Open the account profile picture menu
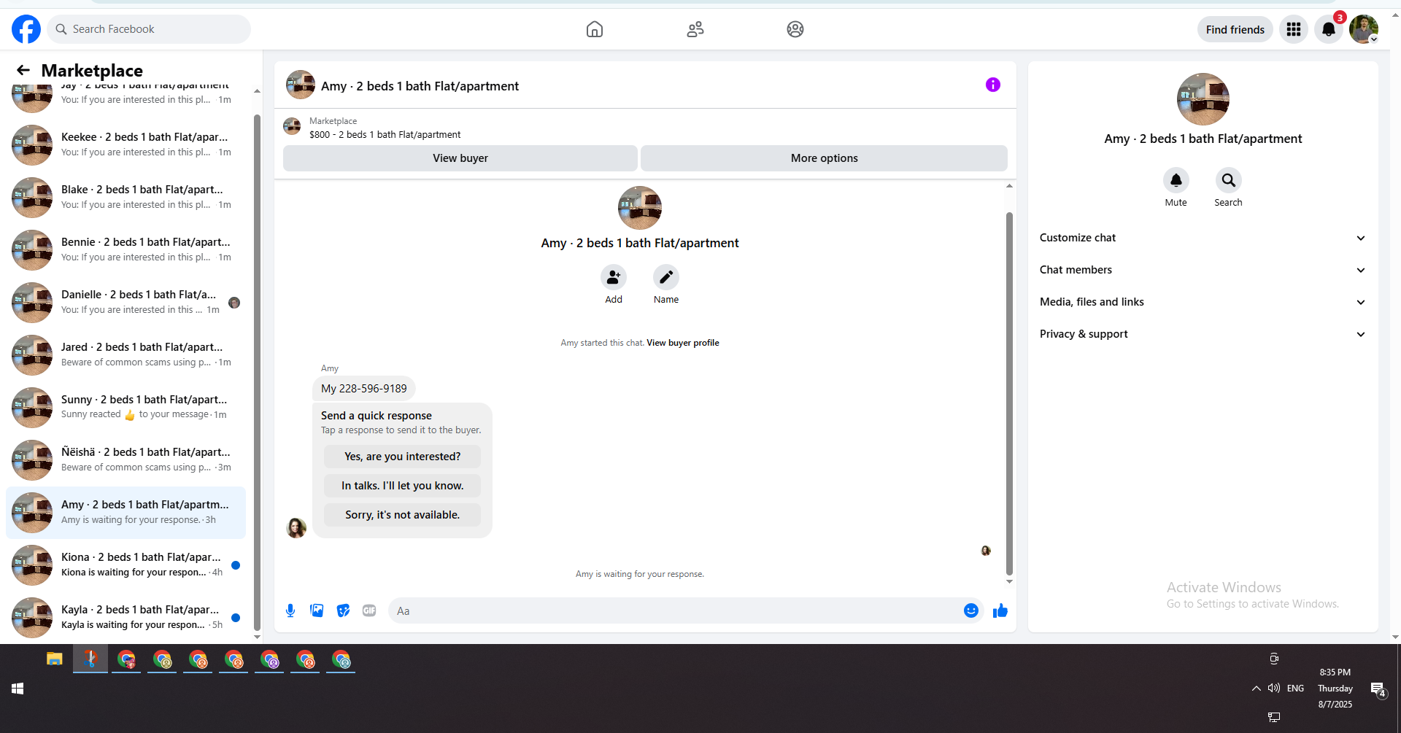Image resolution: width=1401 pixels, height=733 pixels. click(x=1364, y=29)
